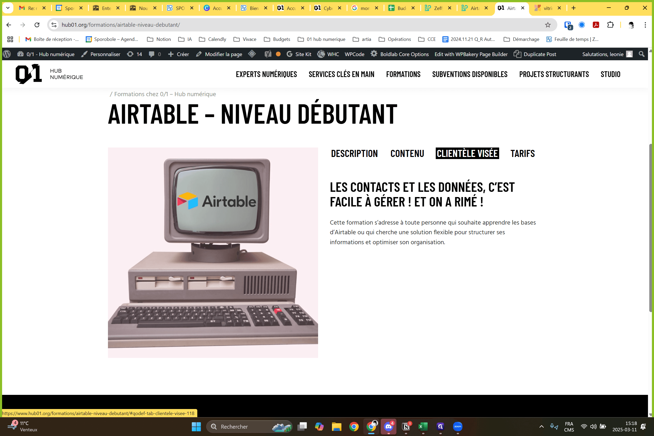Switch to the Gmail Re: tab
654x436 pixels.
coord(32,8)
